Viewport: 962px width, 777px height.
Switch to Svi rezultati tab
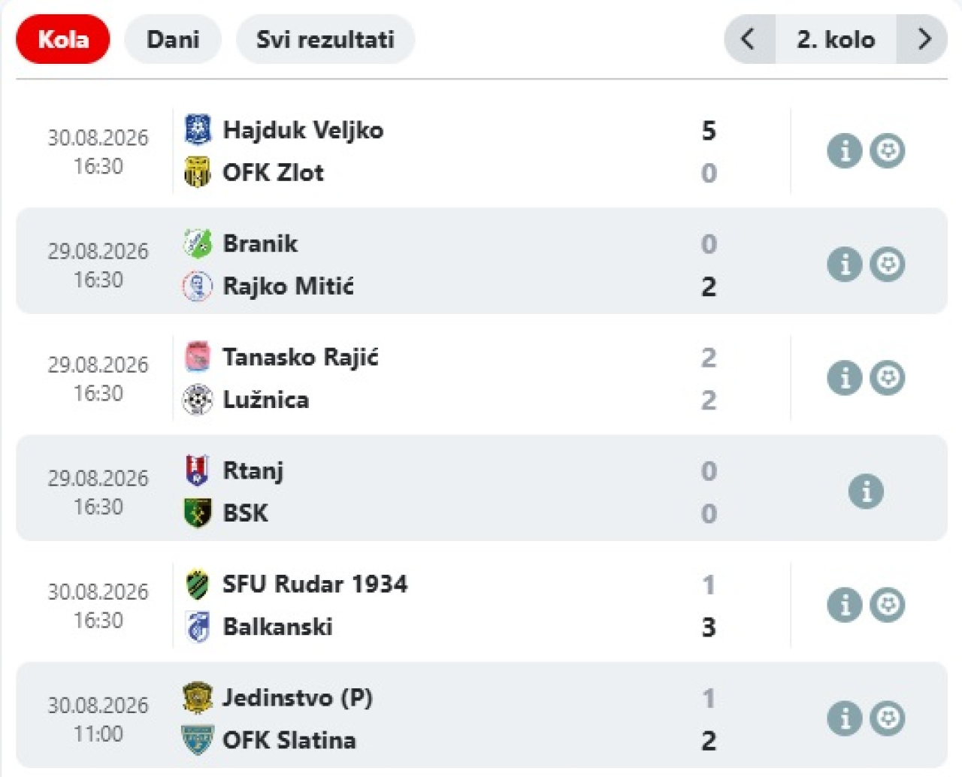tap(325, 39)
